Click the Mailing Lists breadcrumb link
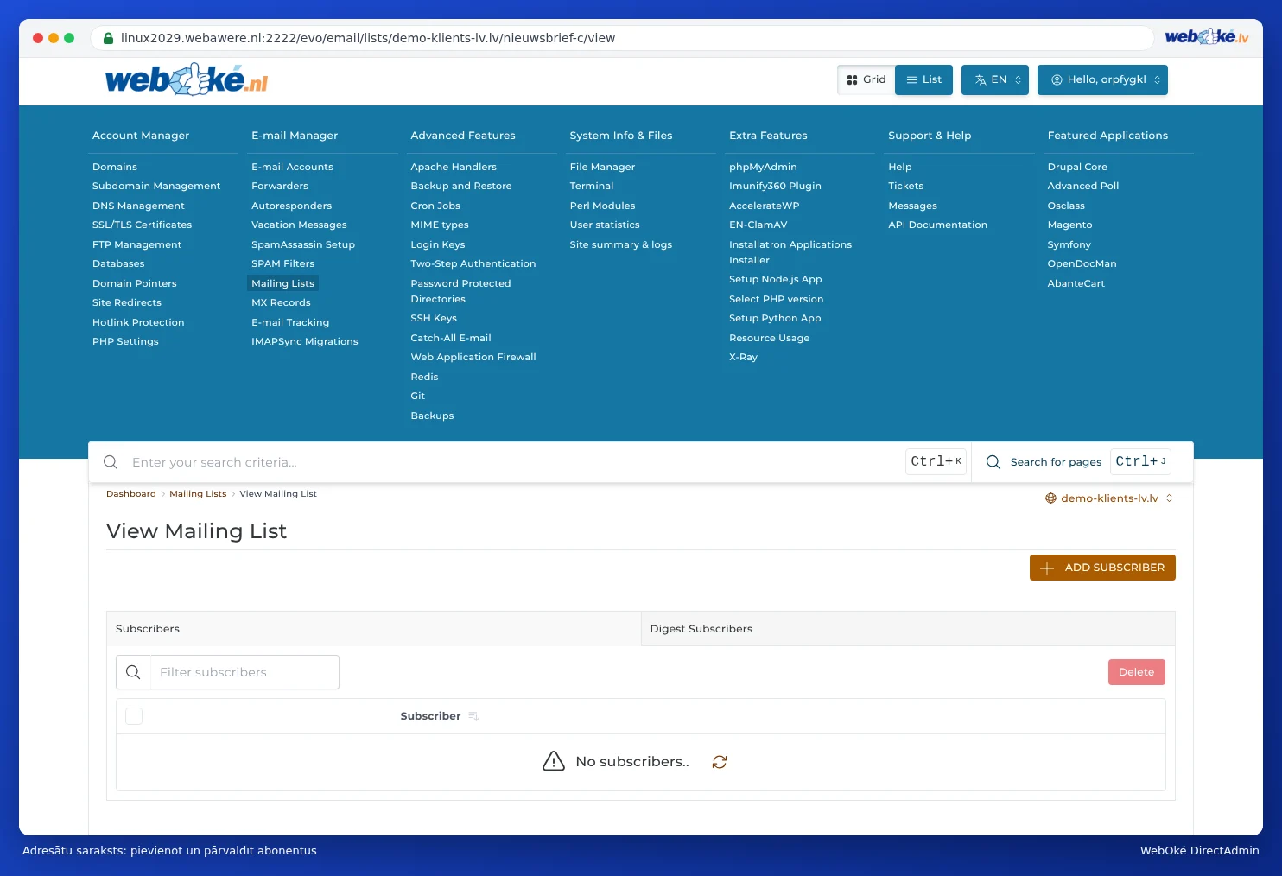1282x876 pixels. (x=198, y=494)
